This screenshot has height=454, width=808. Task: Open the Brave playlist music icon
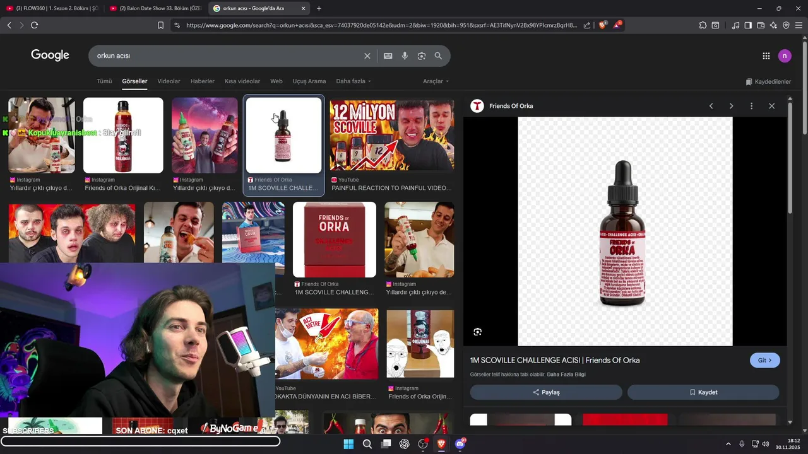pyautogui.click(x=735, y=25)
